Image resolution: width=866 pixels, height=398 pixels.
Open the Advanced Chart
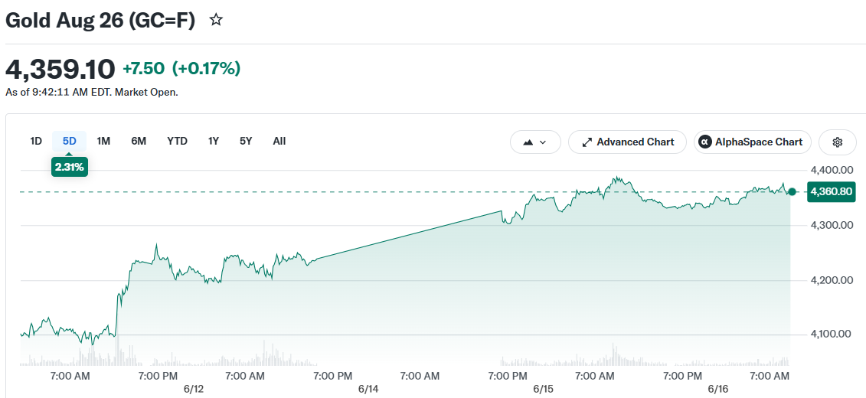(x=627, y=142)
